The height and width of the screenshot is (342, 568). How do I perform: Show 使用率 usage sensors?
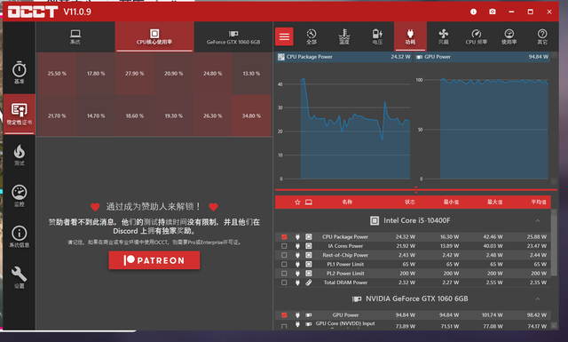click(509, 36)
